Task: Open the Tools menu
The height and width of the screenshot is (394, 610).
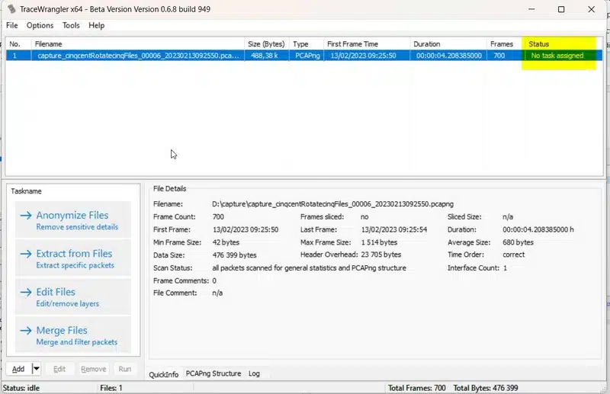Action: [x=71, y=25]
